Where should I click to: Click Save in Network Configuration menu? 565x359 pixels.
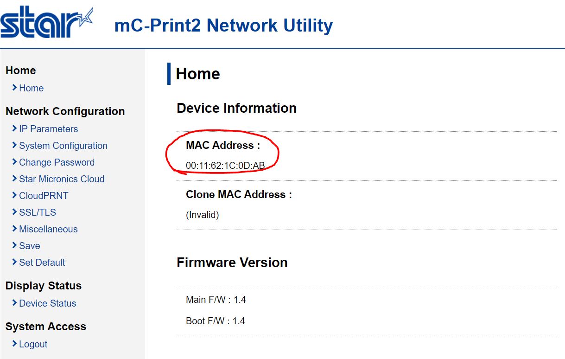pos(29,246)
